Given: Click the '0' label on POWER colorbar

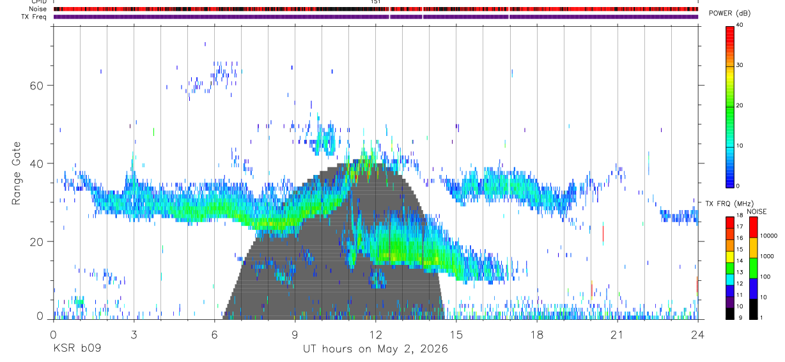Looking at the screenshot, I should pos(738,186).
